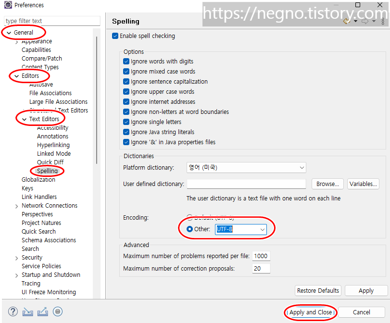Click the preferences tree vertical scrollbar

pyautogui.click(x=97, y=100)
